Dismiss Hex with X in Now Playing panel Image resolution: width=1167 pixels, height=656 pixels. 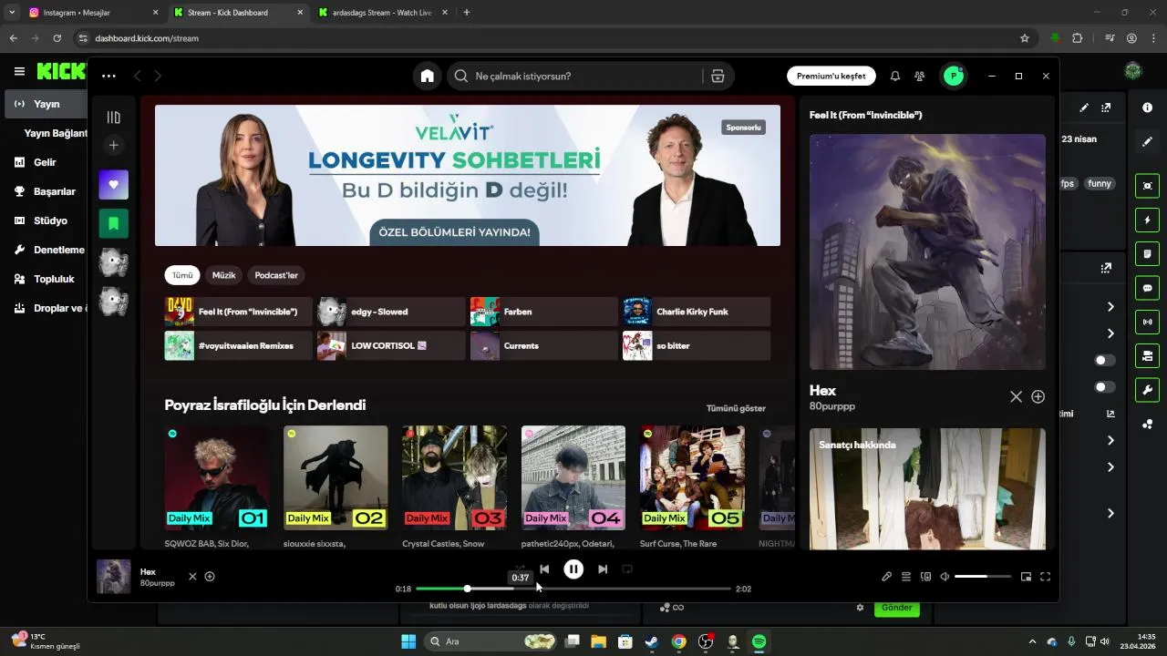(x=1016, y=397)
